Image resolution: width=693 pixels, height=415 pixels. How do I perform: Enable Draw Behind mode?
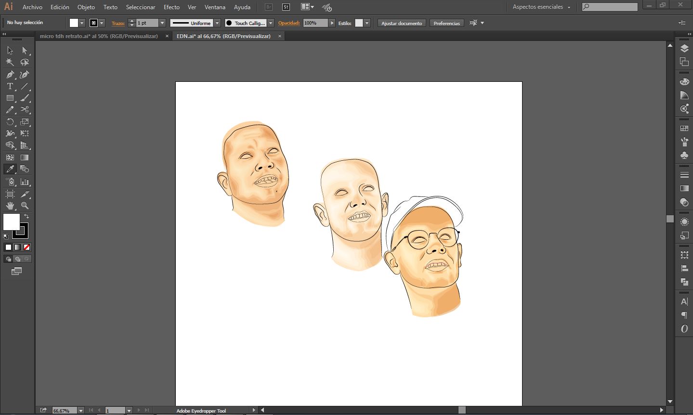pyautogui.click(x=17, y=259)
